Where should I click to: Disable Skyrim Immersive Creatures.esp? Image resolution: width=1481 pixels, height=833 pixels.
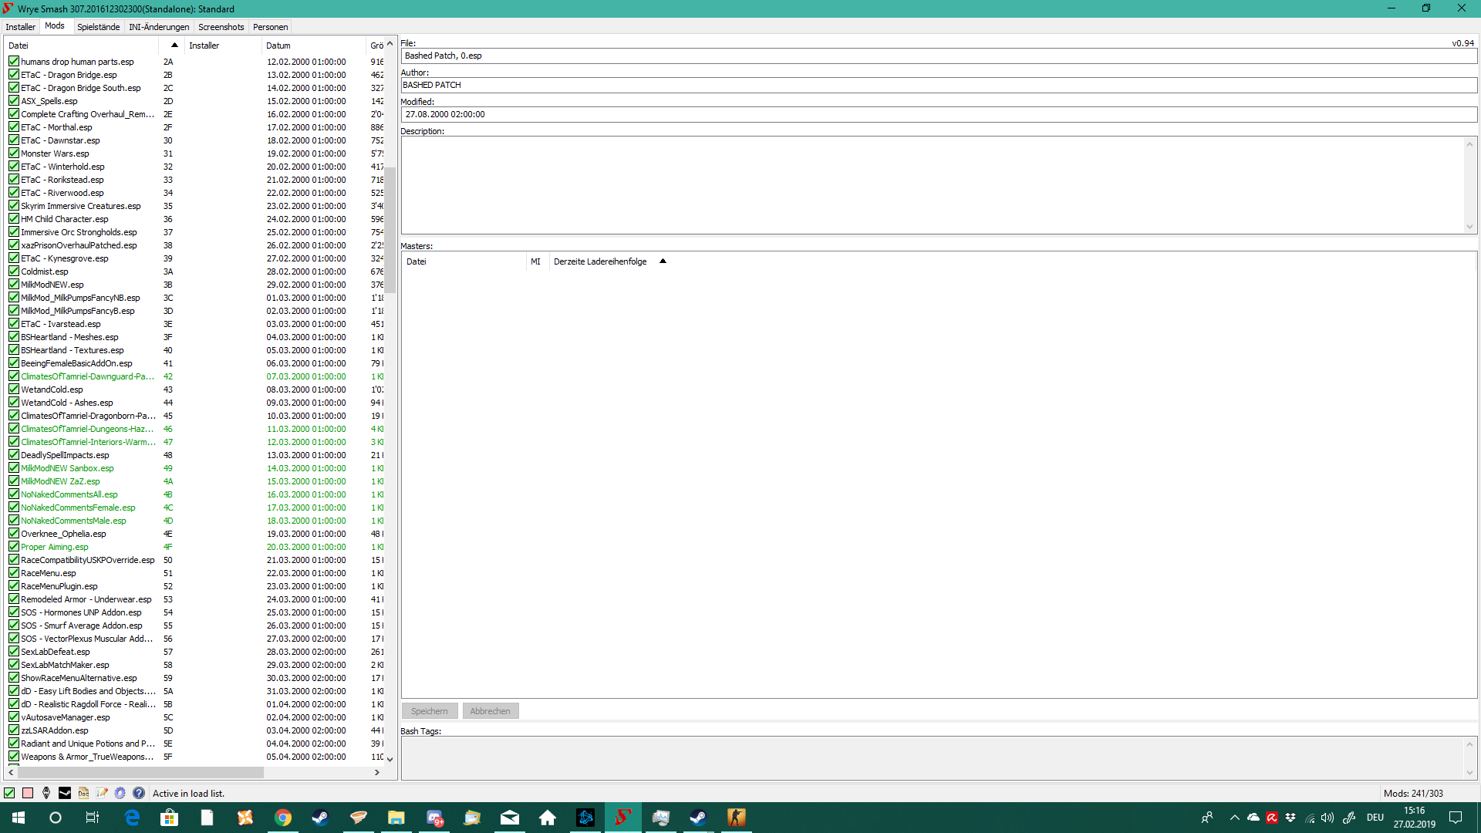coord(14,206)
